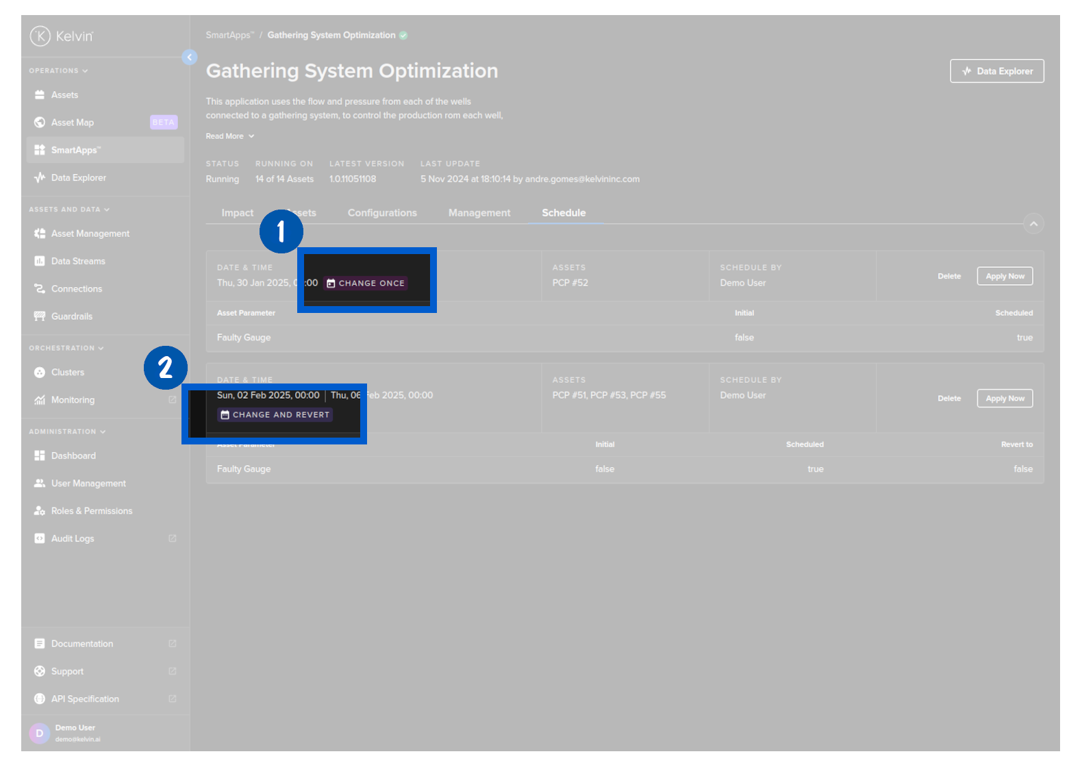Viewport: 1082px width, 767px height.
Task: Click the Assets icon in sidebar
Action: coord(40,95)
